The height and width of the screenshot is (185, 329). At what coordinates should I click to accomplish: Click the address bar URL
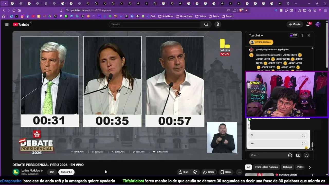click(91, 10)
